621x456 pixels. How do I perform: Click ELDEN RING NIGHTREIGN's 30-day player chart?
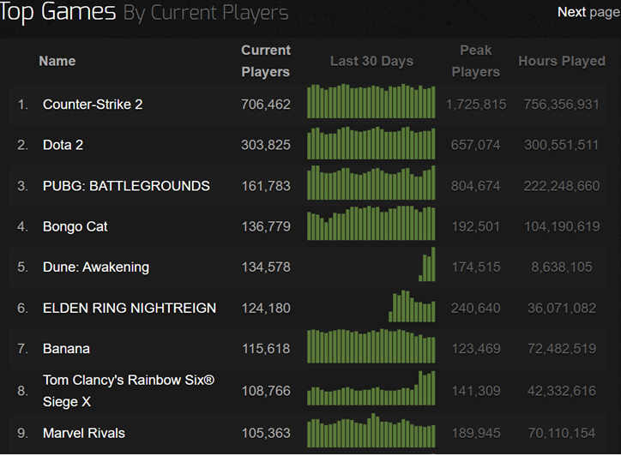coord(412,306)
